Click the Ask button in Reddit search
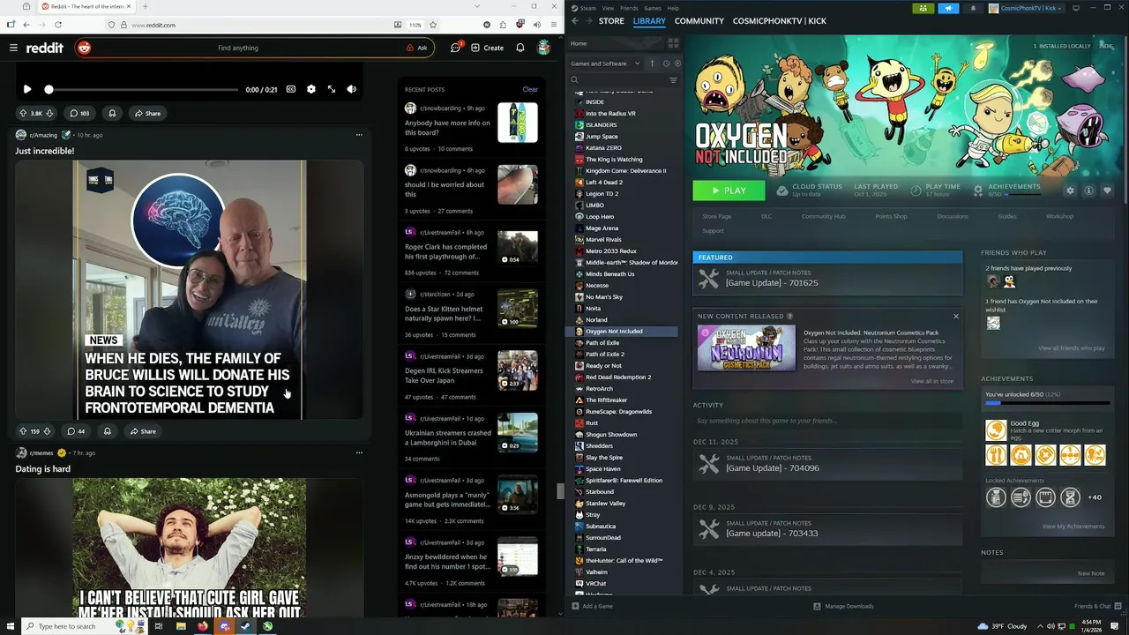 tap(416, 48)
